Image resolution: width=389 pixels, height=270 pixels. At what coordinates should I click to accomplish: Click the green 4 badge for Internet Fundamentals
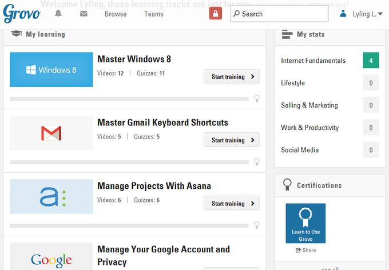(371, 60)
